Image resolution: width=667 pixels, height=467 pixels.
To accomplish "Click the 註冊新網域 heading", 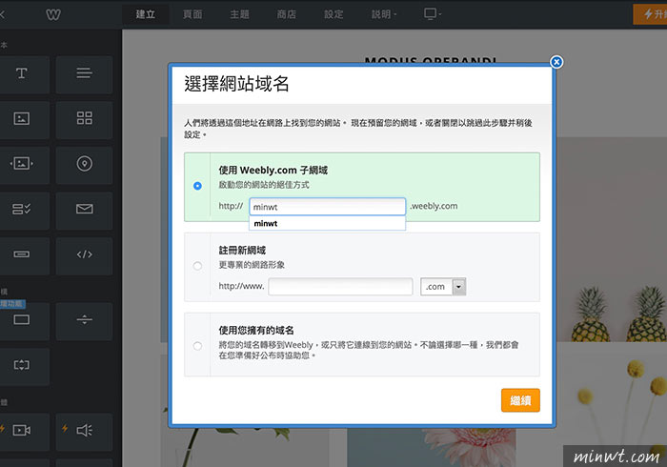I will pyautogui.click(x=242, y=250).
